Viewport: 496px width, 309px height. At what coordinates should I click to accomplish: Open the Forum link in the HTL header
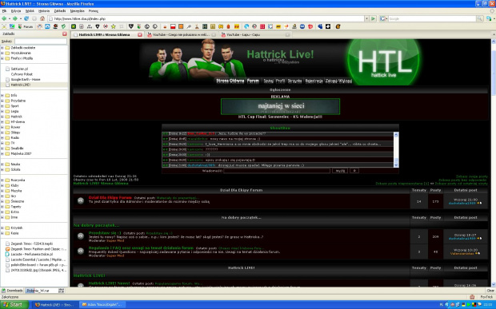point(253,81)
